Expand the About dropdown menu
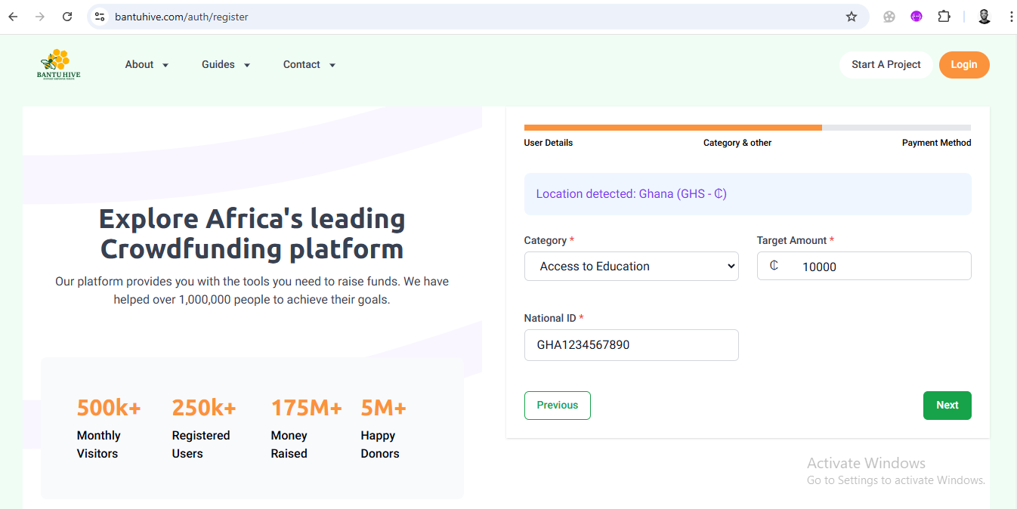This screenshot has width=1017, height=509. [147, 65]
